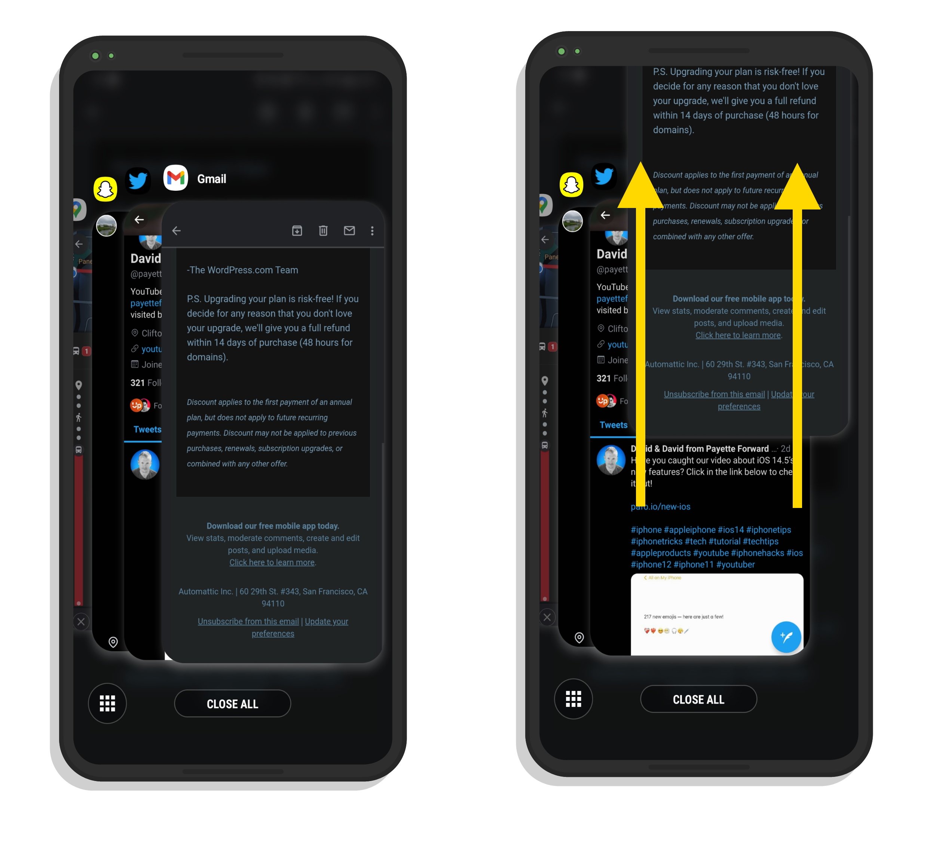This screenshot has width=933, height=842.
Task: Tap the Gmail more options icon
Action: (x=373, y=230)
